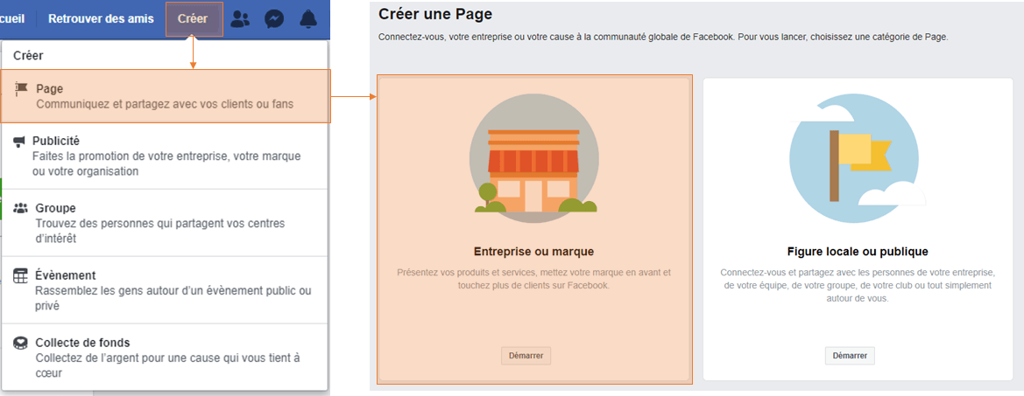Click the Figure locale ou publique title
The image size is (1024, 396).
click(858, 252)
